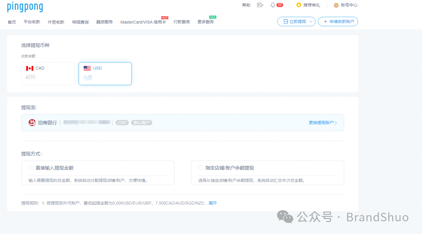
Task: Select the CAD balance card
Action: 47,73
